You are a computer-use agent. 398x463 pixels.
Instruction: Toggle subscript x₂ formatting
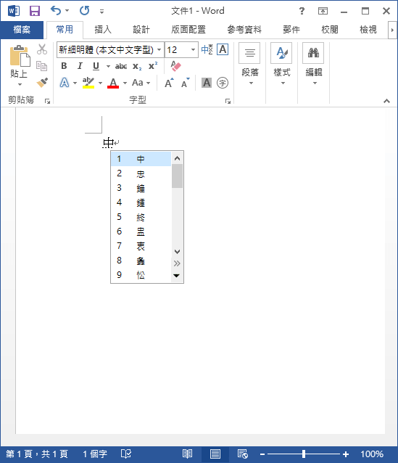point(137,67)
